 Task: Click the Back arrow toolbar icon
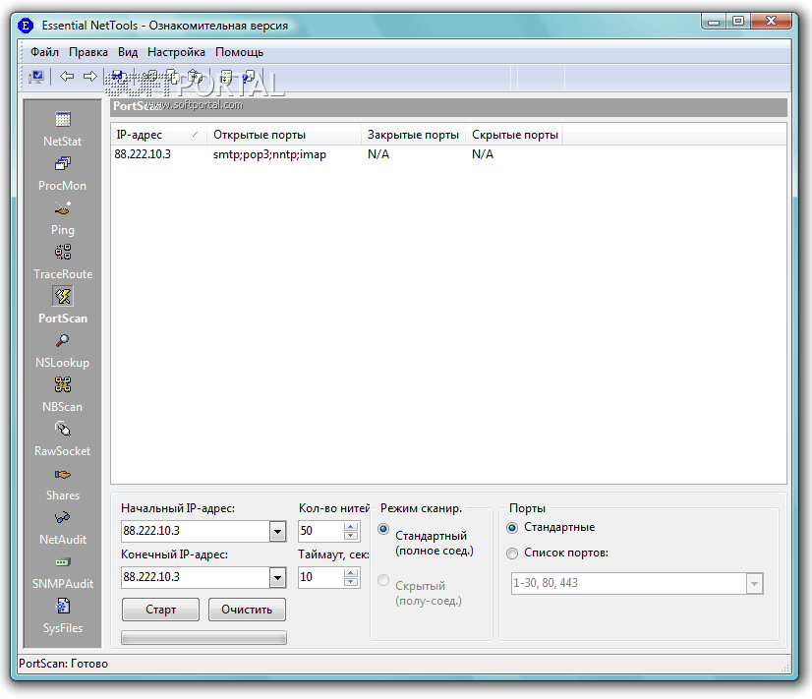66,77
